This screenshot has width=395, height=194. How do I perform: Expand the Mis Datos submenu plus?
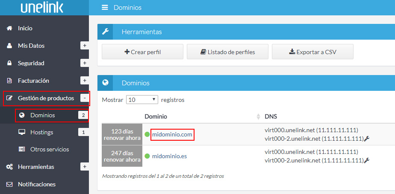click(x=85, y=46)
